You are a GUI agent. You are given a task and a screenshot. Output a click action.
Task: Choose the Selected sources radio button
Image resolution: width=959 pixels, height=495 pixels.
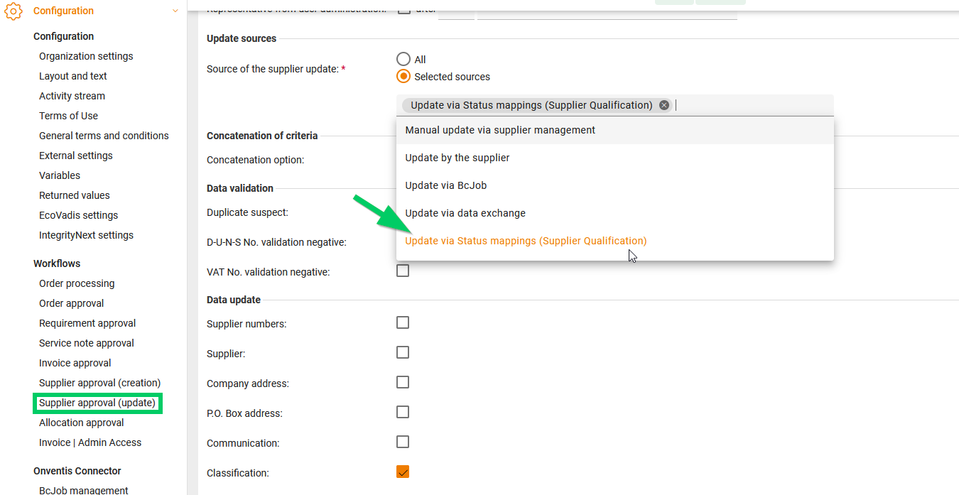point(403,77)
